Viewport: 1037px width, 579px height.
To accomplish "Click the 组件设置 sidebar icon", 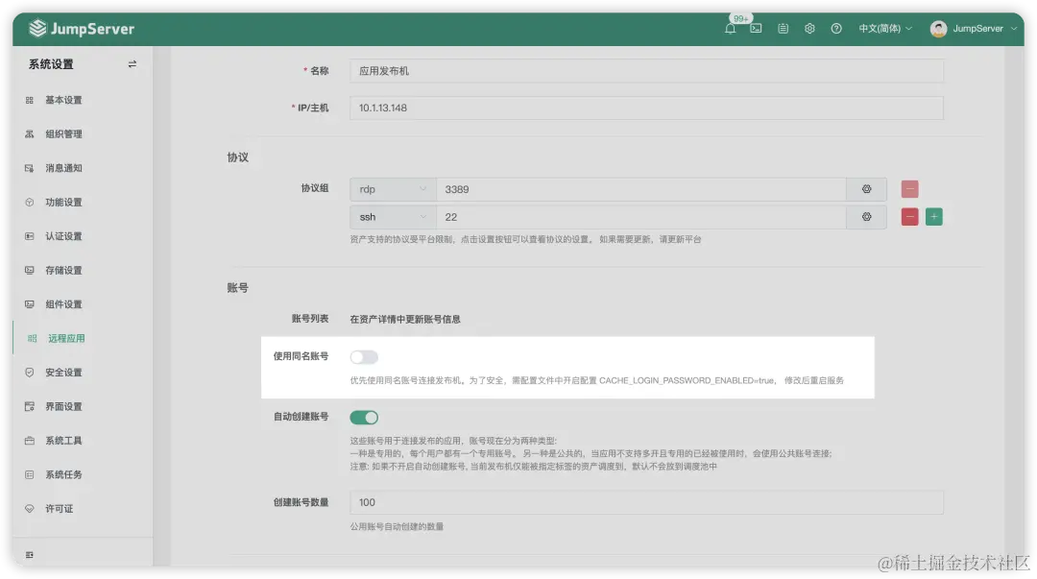I will pos(29,304).
